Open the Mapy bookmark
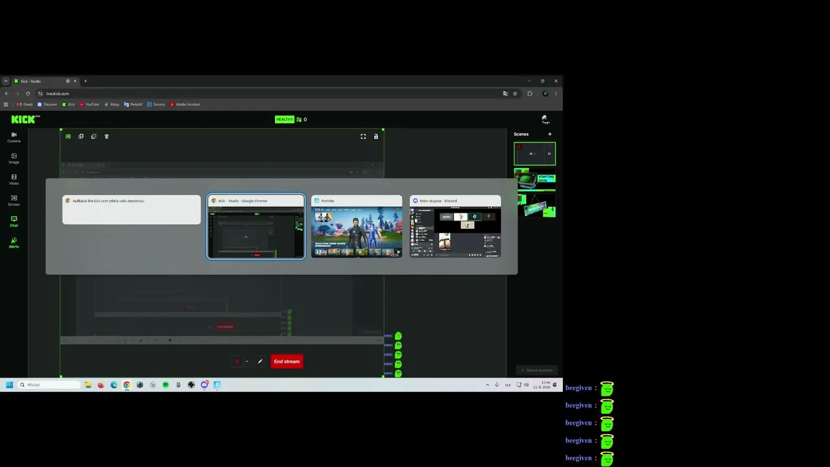830x467 pixels. tap(112, 104)
